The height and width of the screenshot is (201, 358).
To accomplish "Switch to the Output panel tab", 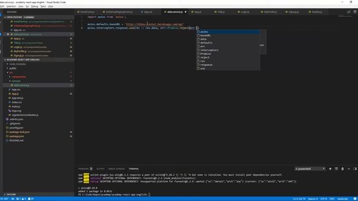I will click(100, 169).
